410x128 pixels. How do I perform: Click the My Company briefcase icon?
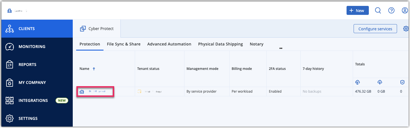[10, 83]
